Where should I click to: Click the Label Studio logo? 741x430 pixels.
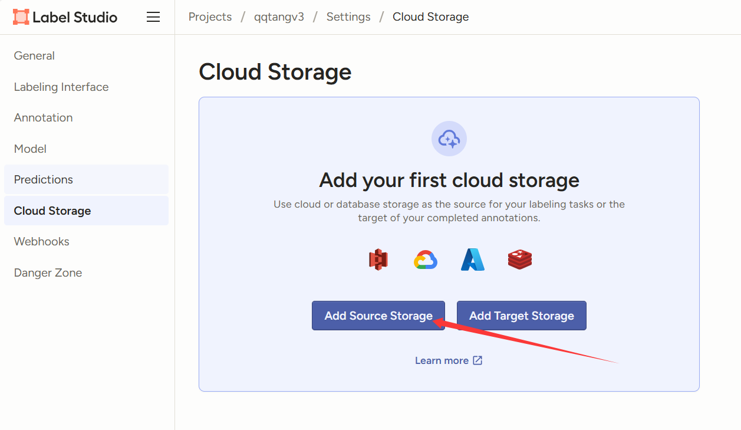(x=65, y=17)
